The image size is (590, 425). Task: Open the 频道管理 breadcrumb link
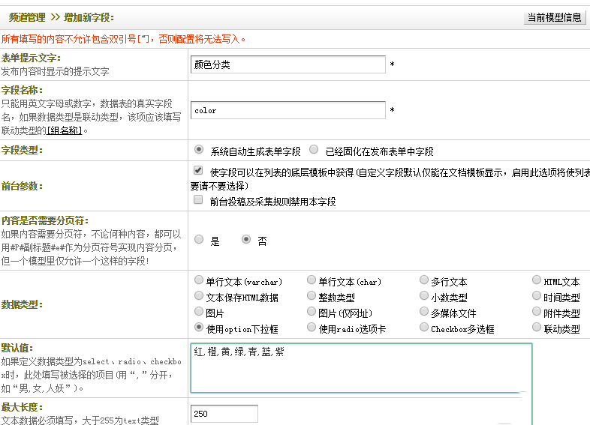[27, 18]
